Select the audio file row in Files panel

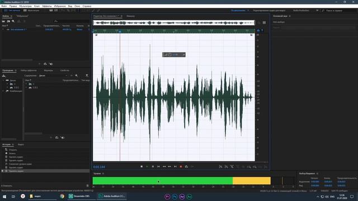(46, 30)
